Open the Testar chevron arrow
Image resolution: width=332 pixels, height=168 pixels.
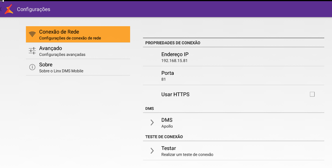pos(152,151)
